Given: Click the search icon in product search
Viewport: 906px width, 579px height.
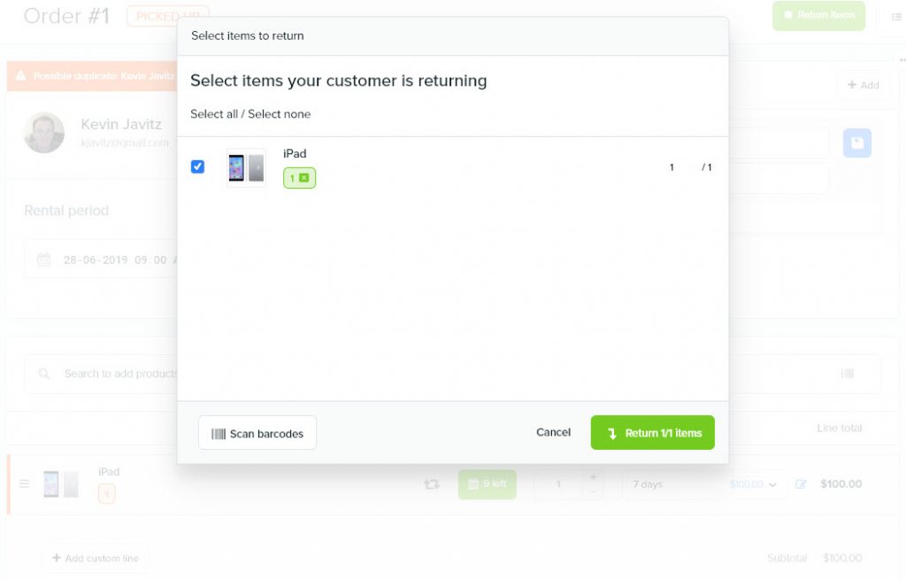Looking at the screenshot, I should click(x=44, y=374).
